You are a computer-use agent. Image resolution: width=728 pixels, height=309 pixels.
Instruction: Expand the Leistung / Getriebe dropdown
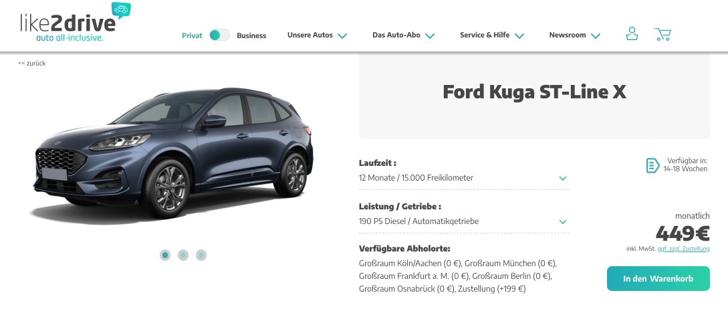(x=464, y=221)
